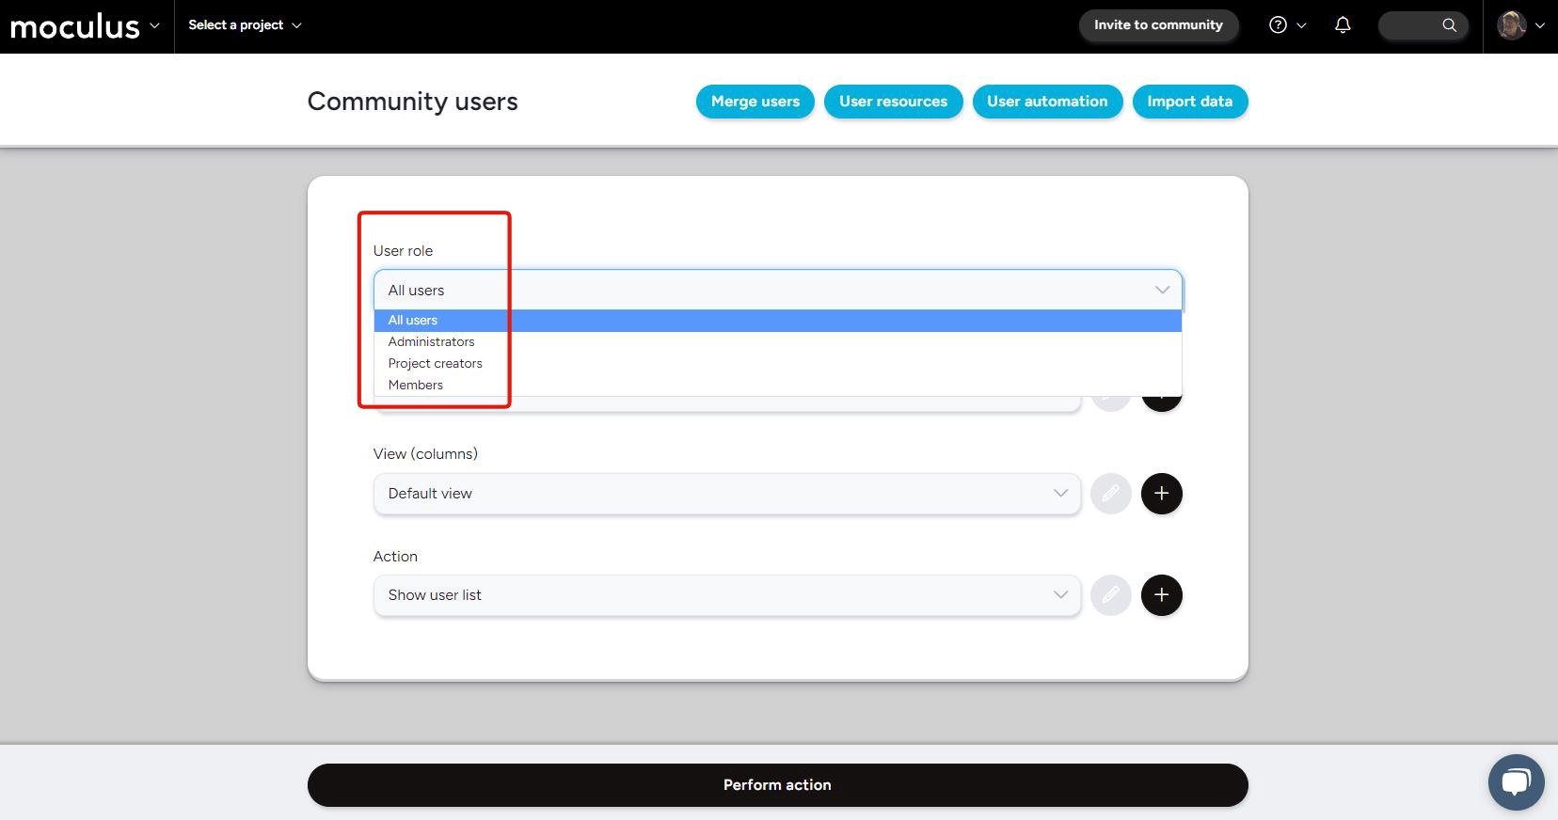Click the Merge users button
The width and height of the screenshot is (1558, 820).
pos(755,102)
